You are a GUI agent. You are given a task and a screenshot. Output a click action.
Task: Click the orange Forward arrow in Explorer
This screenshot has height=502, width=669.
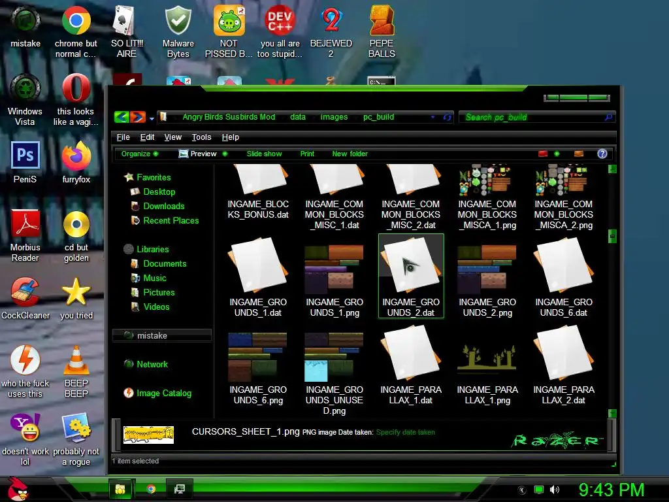(x=137, y=116)
